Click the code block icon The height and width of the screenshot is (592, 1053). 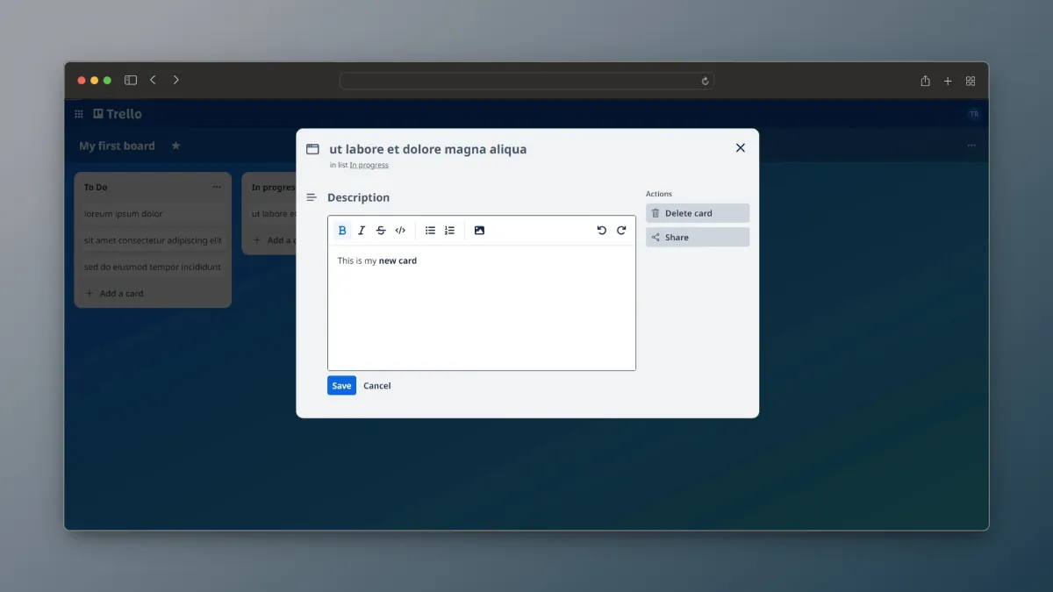pyautogui.click(x=401, y=230)
